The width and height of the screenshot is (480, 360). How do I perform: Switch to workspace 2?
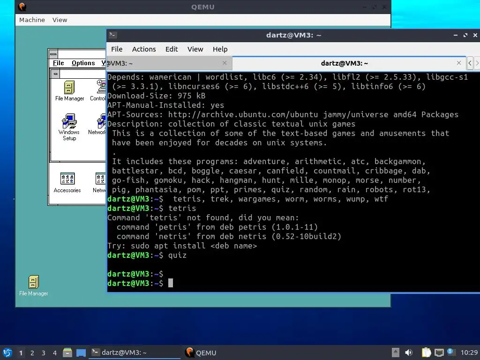[32, 353]
